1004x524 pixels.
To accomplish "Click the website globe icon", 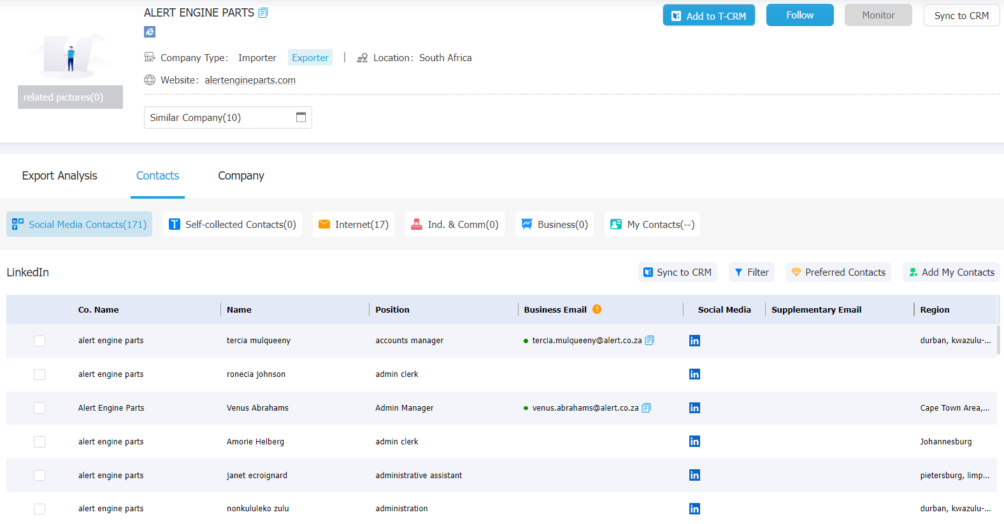I will pyautogui.click(x=150, y=80).
